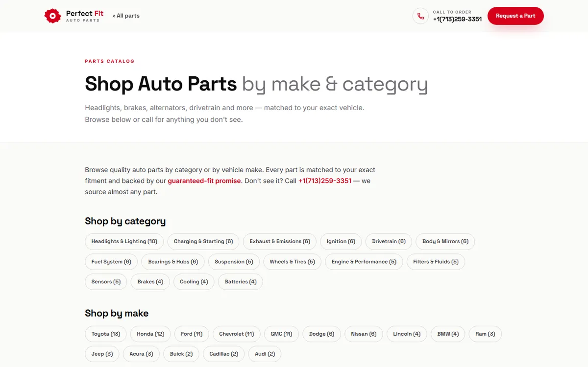Choose Bearings & Hubs (6) category

click(173, 262)
